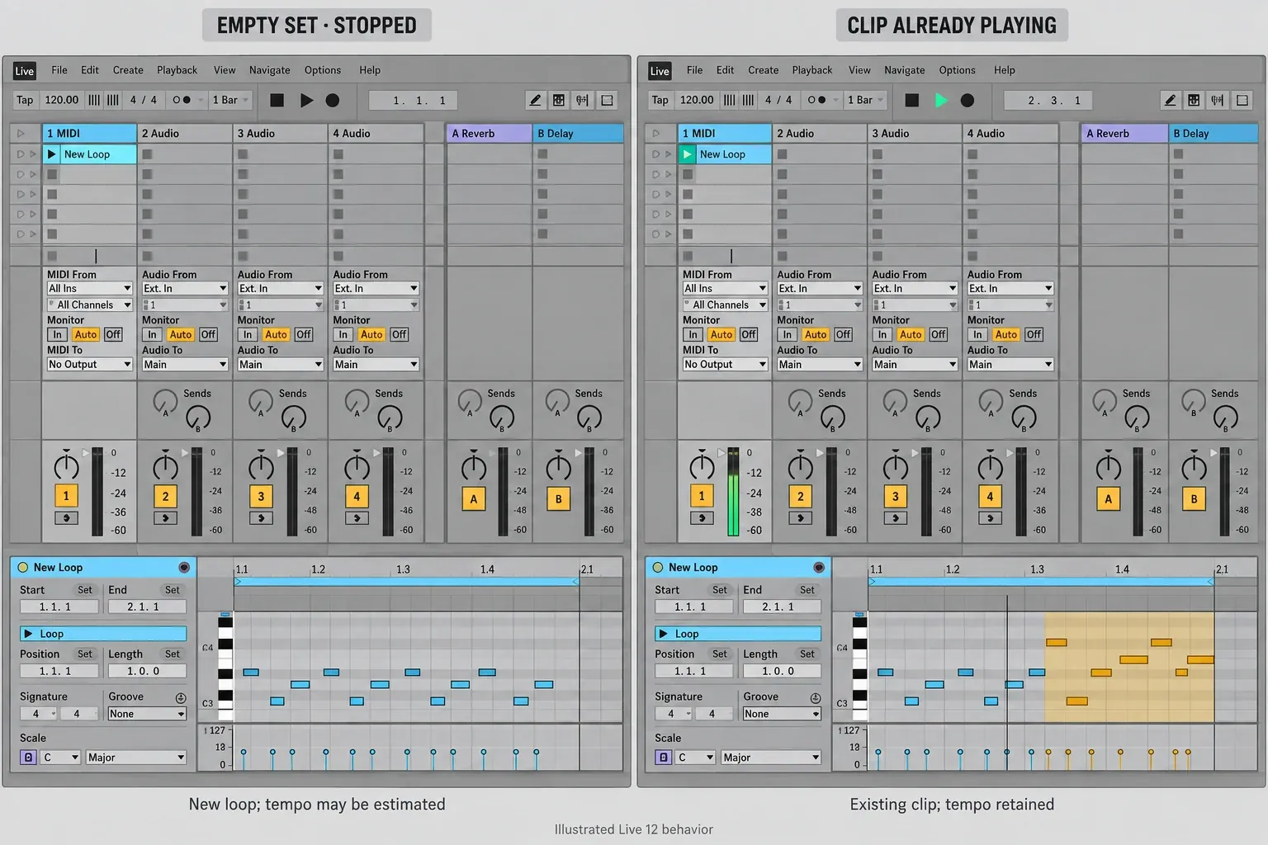Open 2 Audio's Ext. In dropdown, left window
This screenshot has height=845, width=1268.
tap(185, 288)
